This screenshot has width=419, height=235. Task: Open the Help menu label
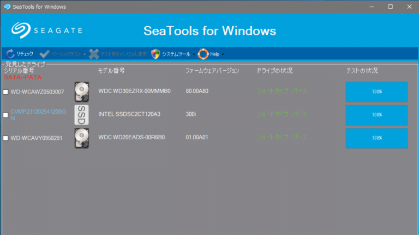[214, 54]
